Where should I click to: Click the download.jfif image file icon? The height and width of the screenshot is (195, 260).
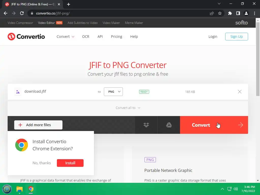point(18,92)
